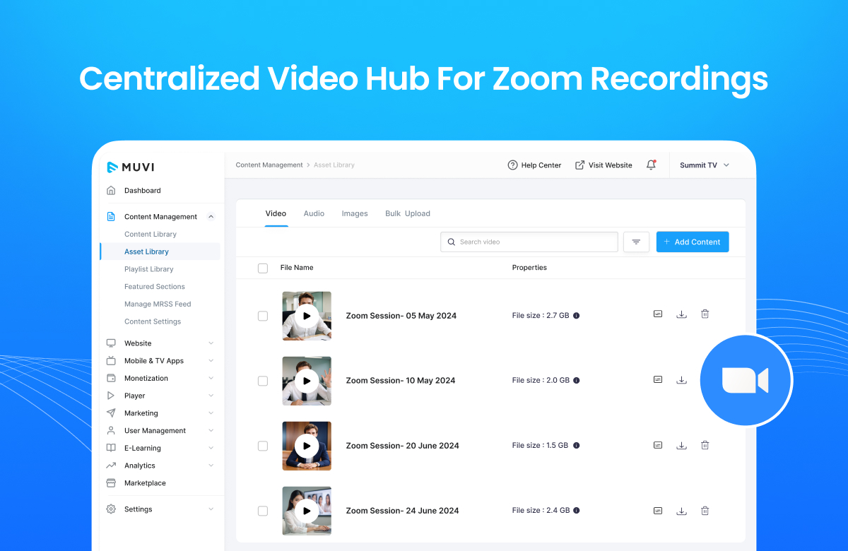
Task: Toggle the select-all File Name checkbox
Action: click(263, 268)
